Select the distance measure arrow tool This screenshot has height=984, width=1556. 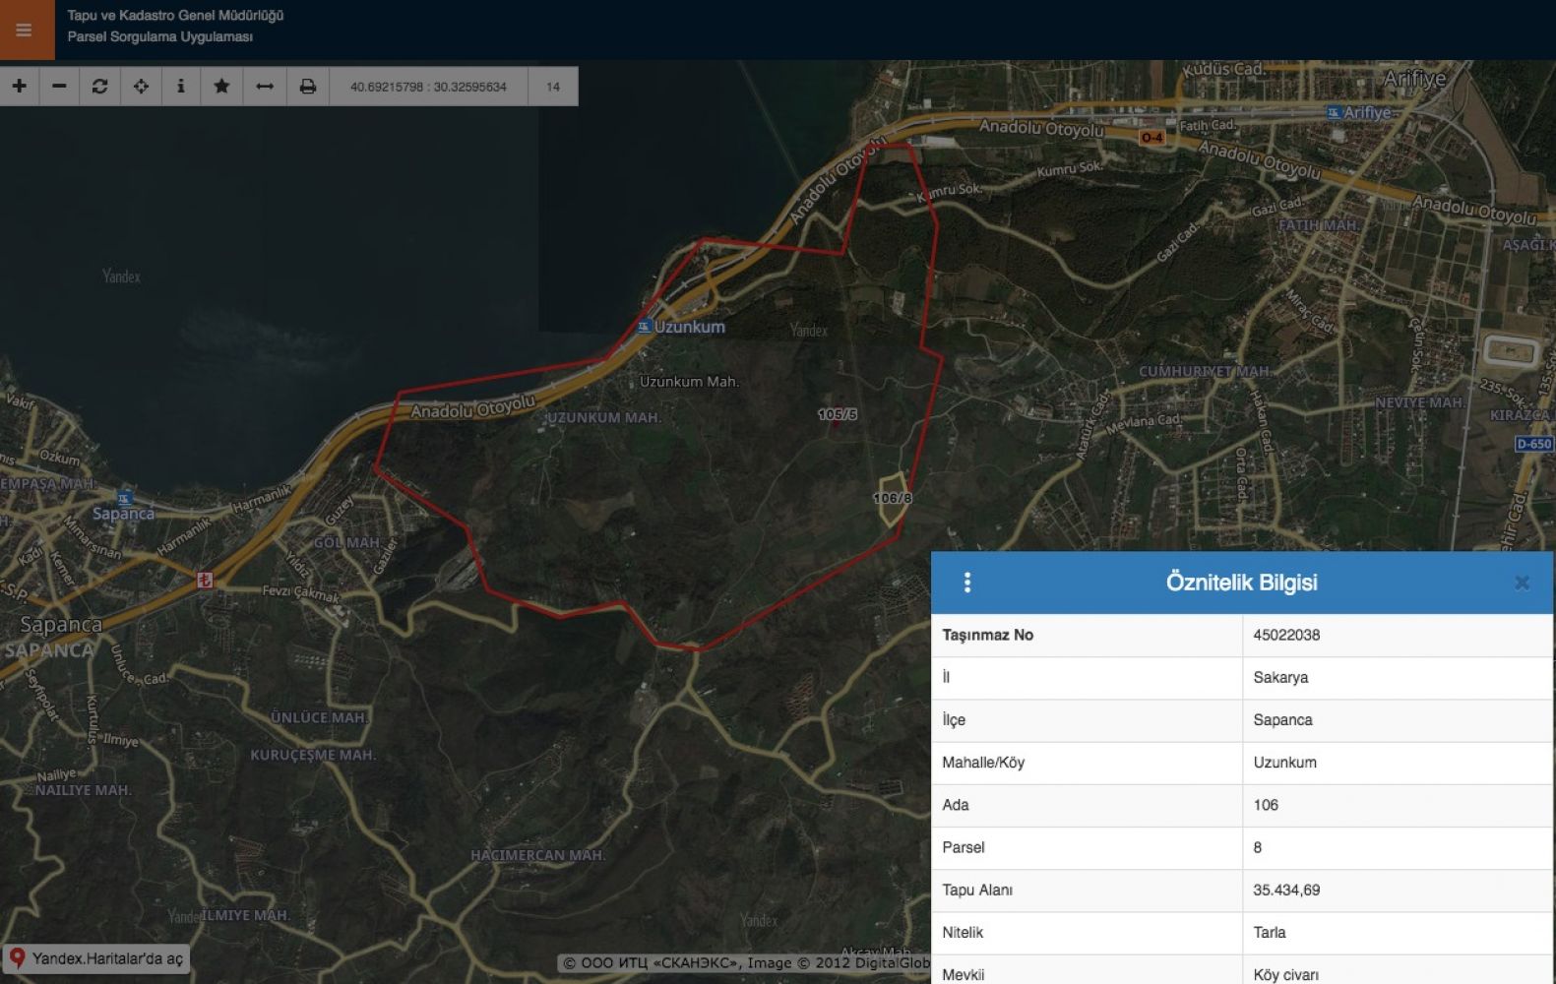point(265,87)
